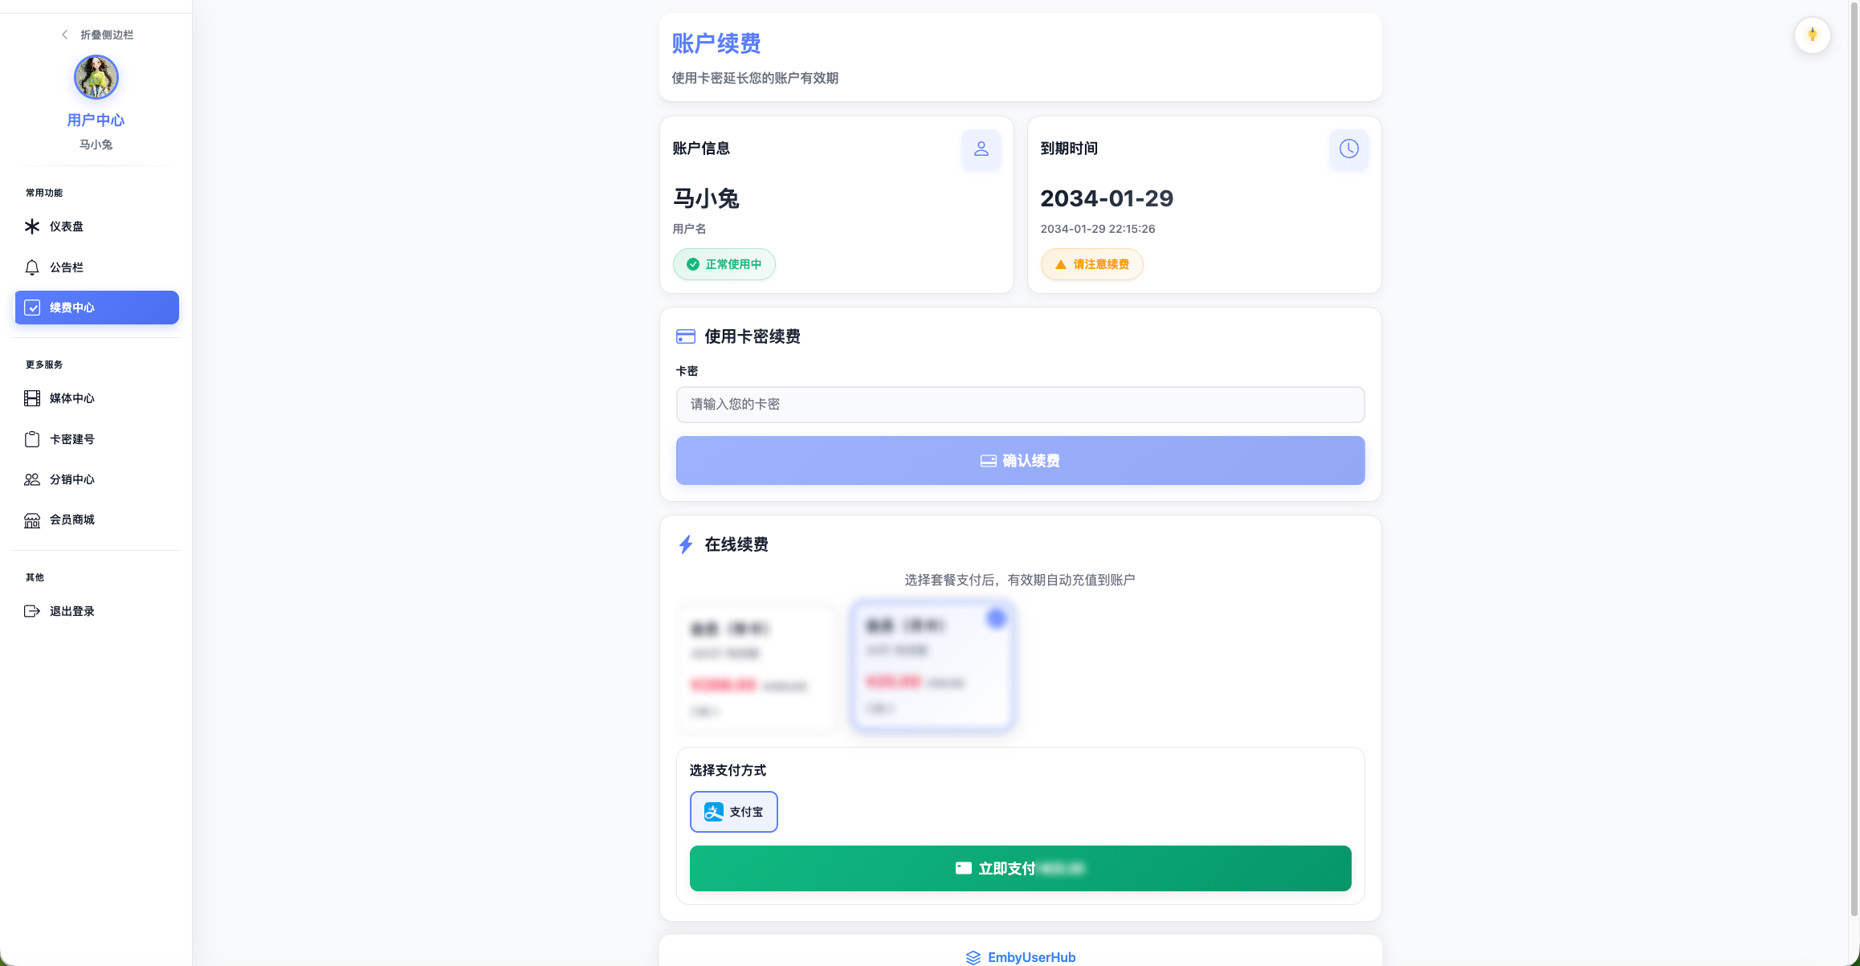The width and height of the screenshot is (1860, 966).
Task: Choose 支付宝 as payment method
Action: click(733, 812)
